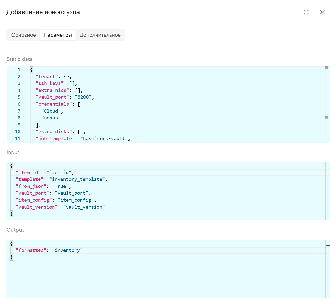Open the Дополнительное tab

tap(100, 35)
